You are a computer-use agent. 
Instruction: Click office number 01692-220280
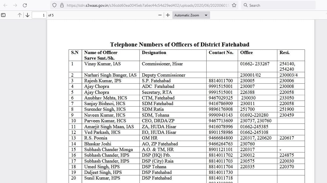click(x=254, y=115)
